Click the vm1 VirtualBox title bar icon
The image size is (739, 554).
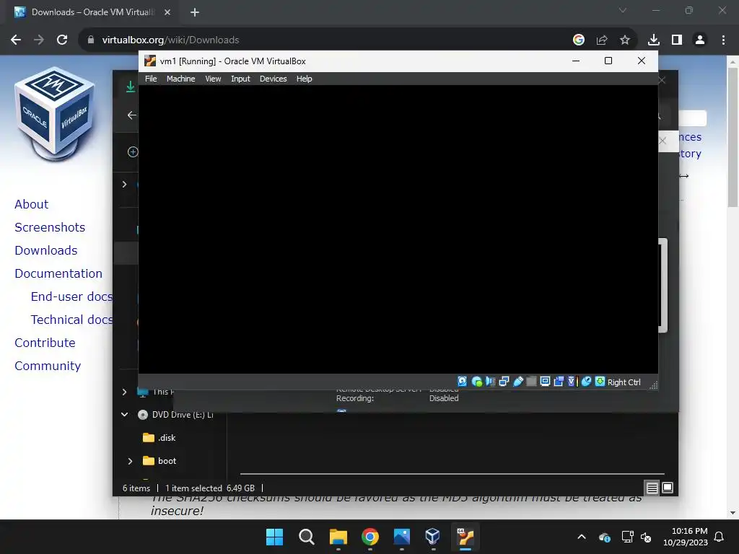pyautogui.click(x=150, y=61)
